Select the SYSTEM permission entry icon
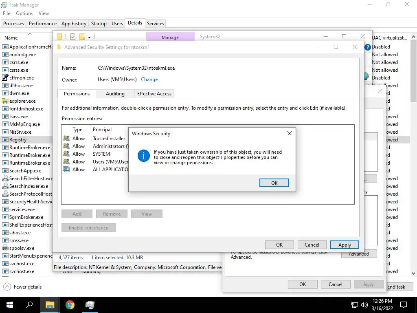 coord(66,154)
